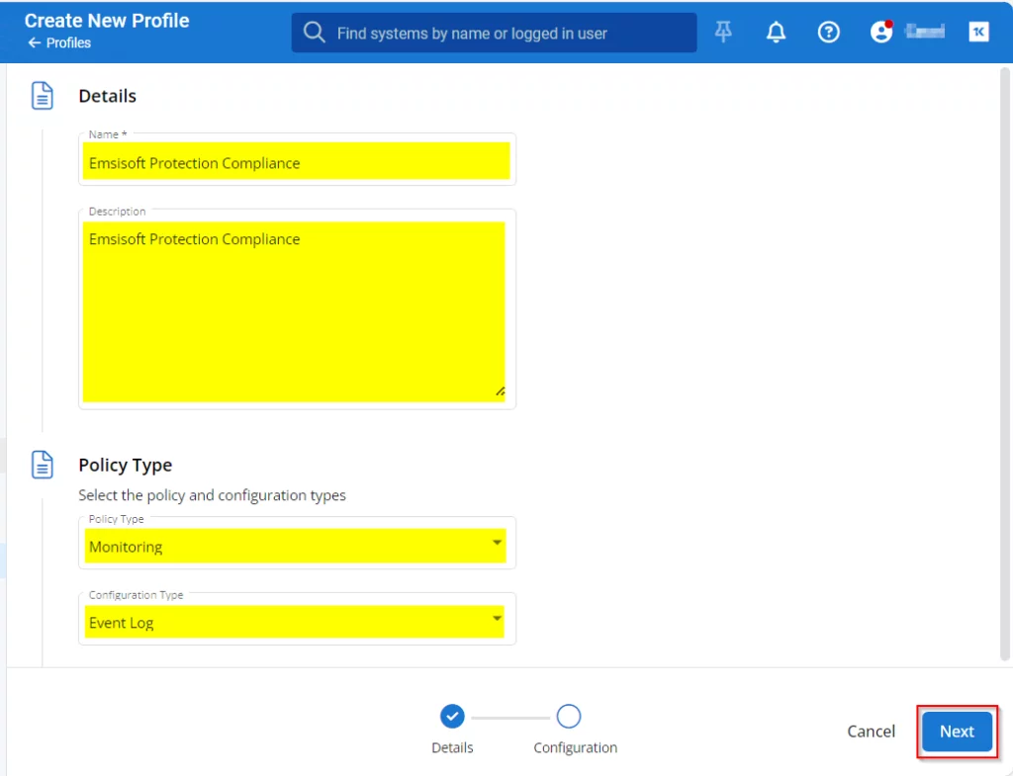Click the pin icon in header
This screenshot has width=1013, height=776.
[724, 33]
